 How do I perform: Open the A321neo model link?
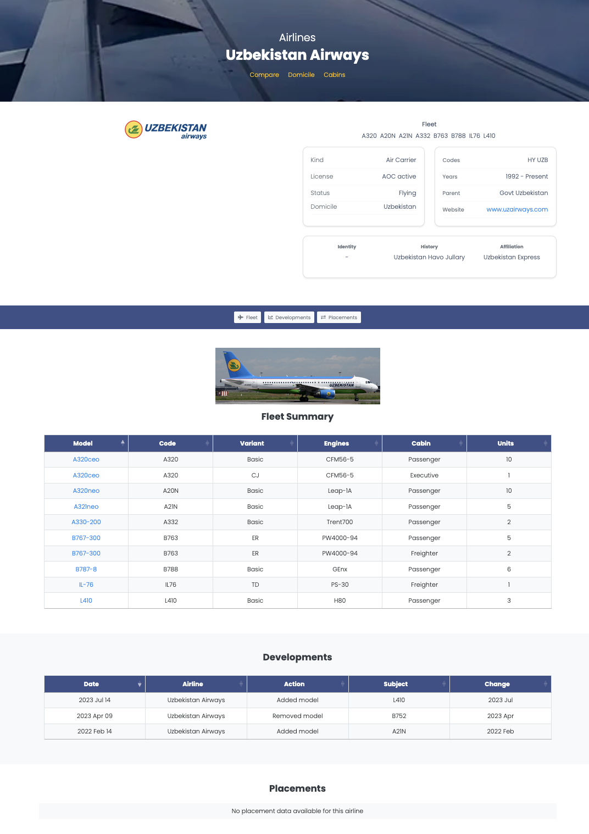[86, 507]
